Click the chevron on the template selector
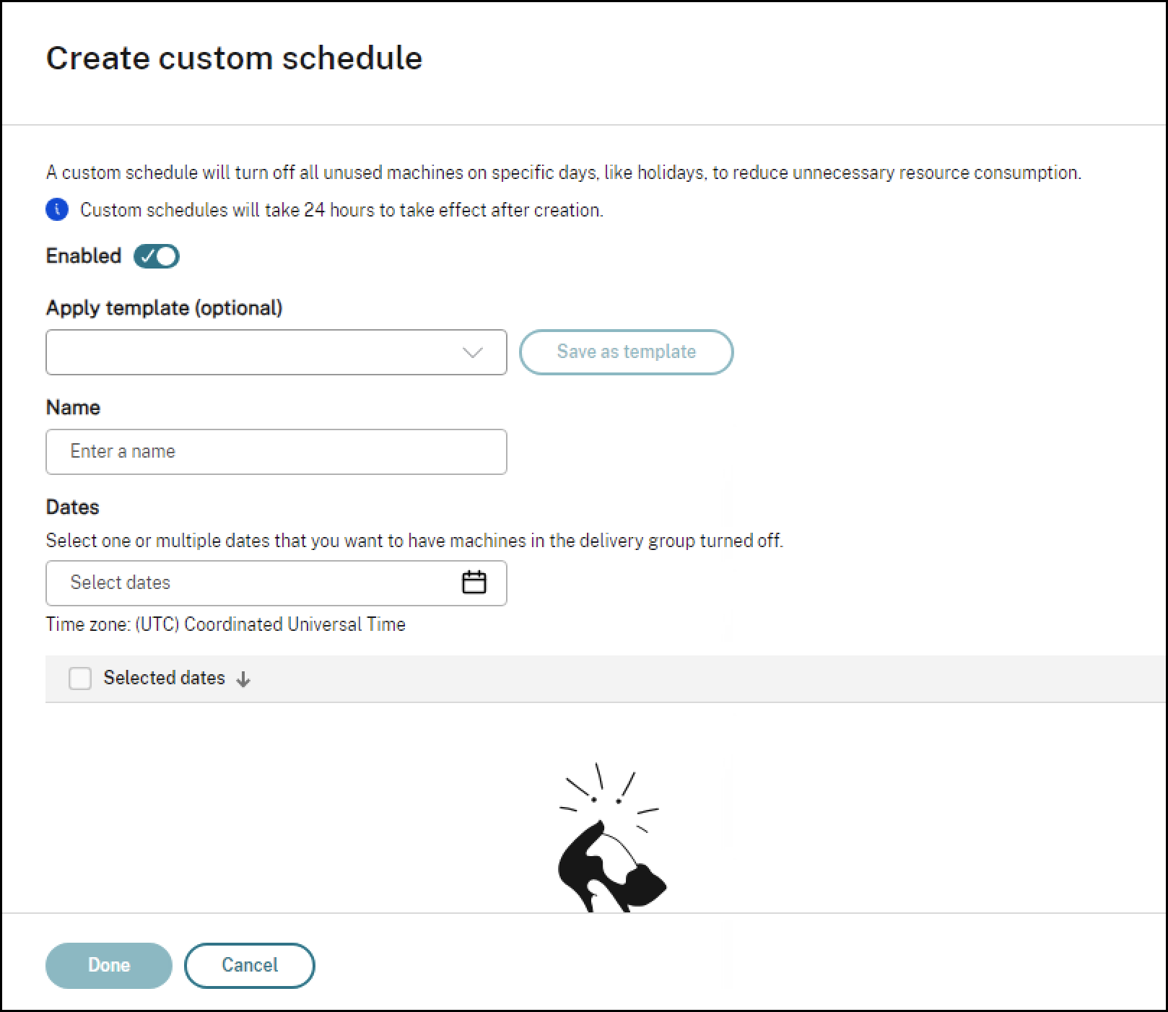 point(473,353)
